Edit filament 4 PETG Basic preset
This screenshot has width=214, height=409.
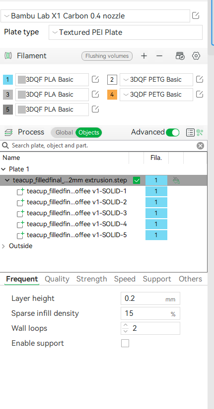[x=200, y=95]
